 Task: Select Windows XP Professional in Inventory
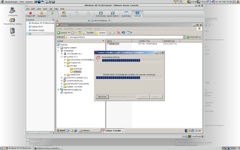[42, 23]
